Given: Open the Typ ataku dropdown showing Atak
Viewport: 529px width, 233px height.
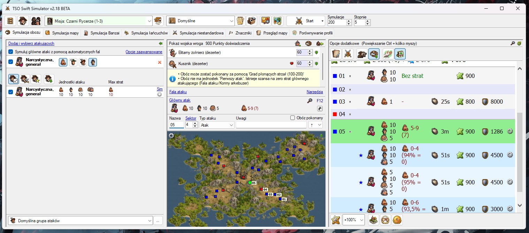Looking at the screenshot, I should [x=217, y=125].
